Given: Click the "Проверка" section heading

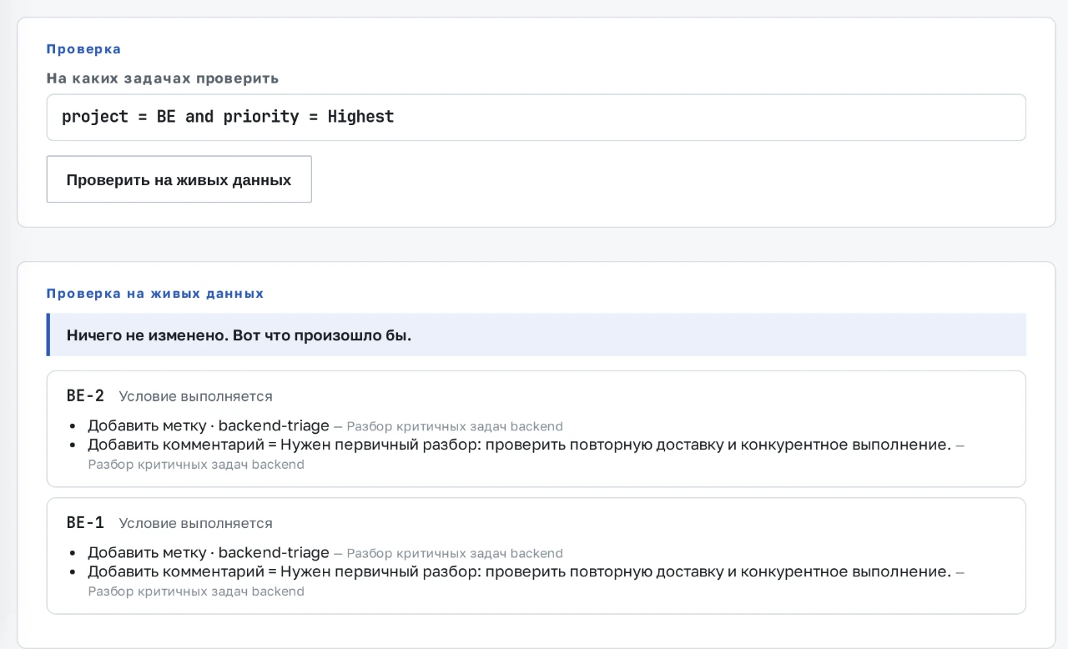Looking at the screenshot, I should click(83, 49).
